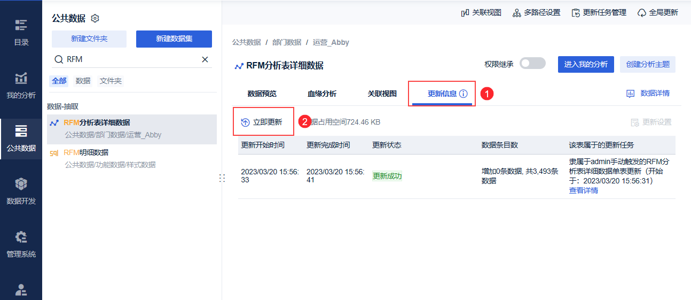Image resolution: width=691 pixels, height=300 pixels.
Task: Select the 数据 filter tab
Action: point(83,81)
